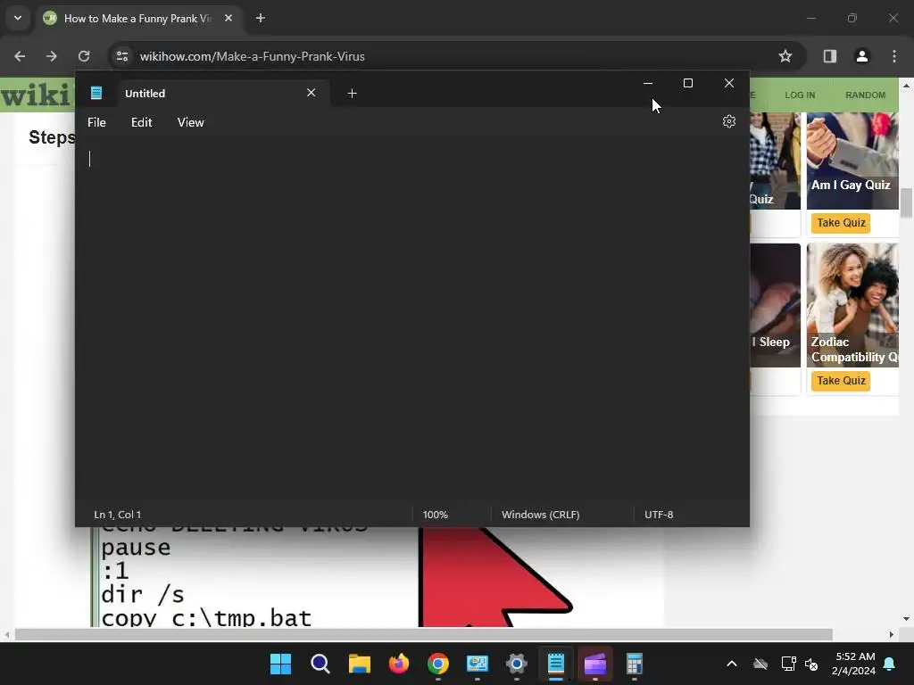Click the 100% zoom level in status bar
914x685 pixels.
tap(436, 515)
